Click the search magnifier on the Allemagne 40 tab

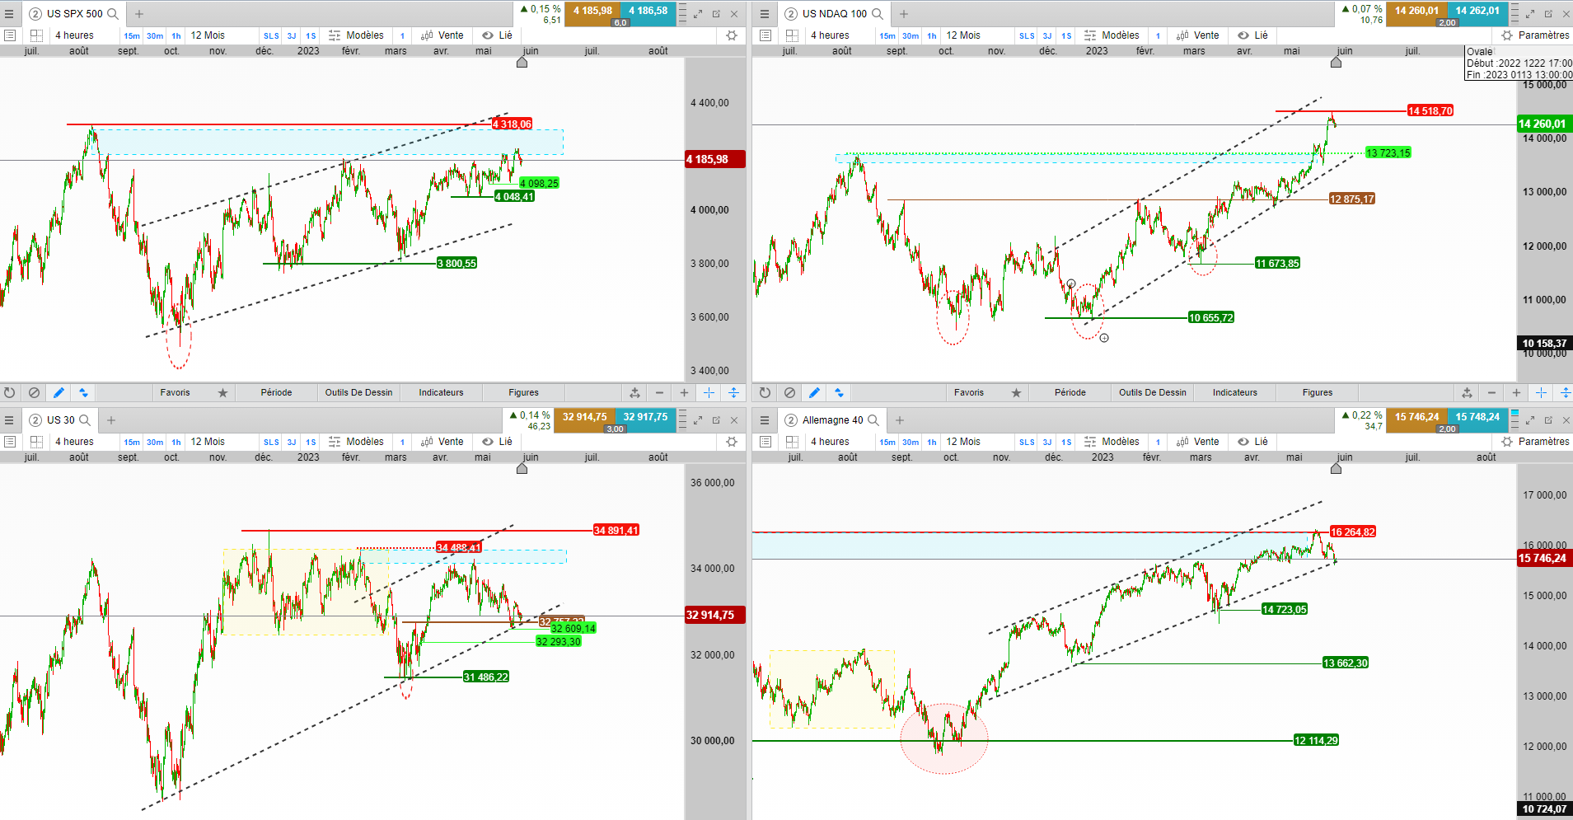873,420
